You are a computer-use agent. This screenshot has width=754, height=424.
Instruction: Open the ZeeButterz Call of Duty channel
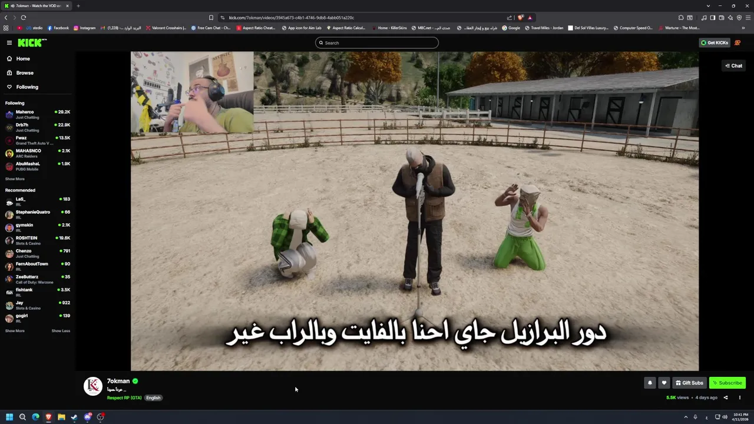coord(38,279)
